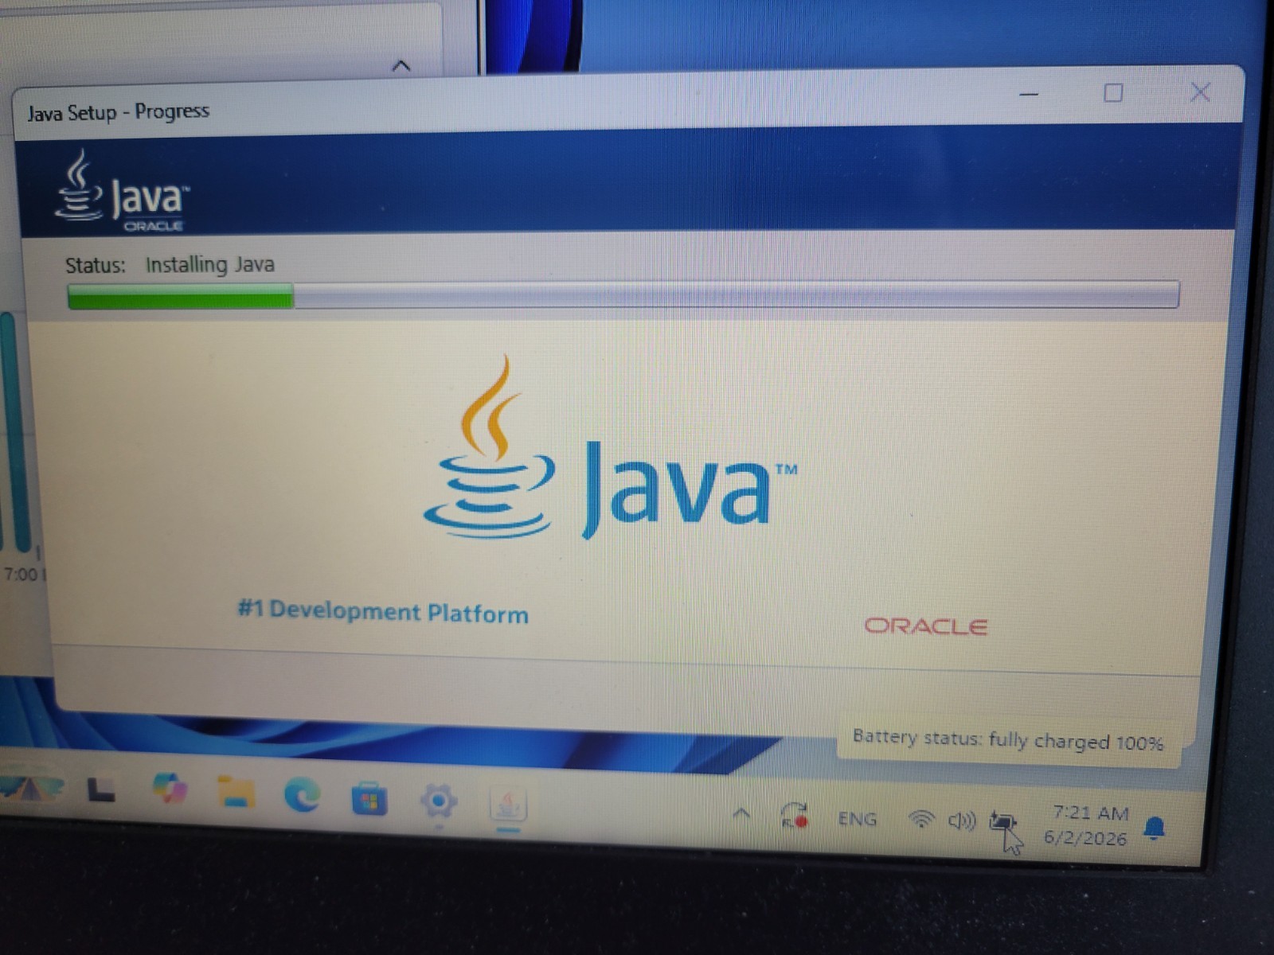Open Microsoft Copilot from the taskbar

(x=170, y=789)
